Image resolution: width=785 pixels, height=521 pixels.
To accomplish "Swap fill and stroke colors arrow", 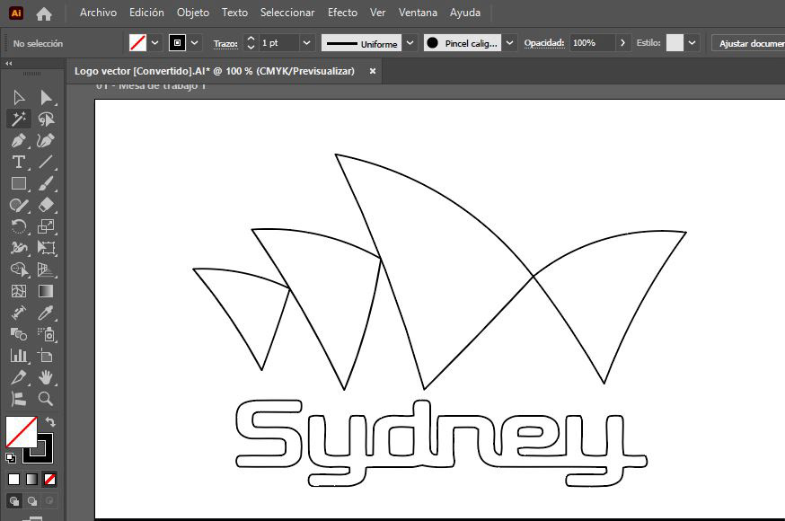I will tap(50, 422).
